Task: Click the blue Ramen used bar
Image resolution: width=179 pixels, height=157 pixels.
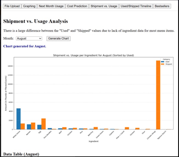Action: [x=29, y=127]
